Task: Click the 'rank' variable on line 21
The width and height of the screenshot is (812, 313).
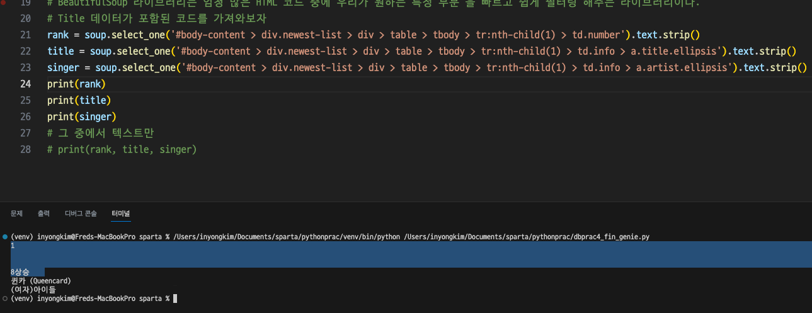Action: (x=58, y=35)
